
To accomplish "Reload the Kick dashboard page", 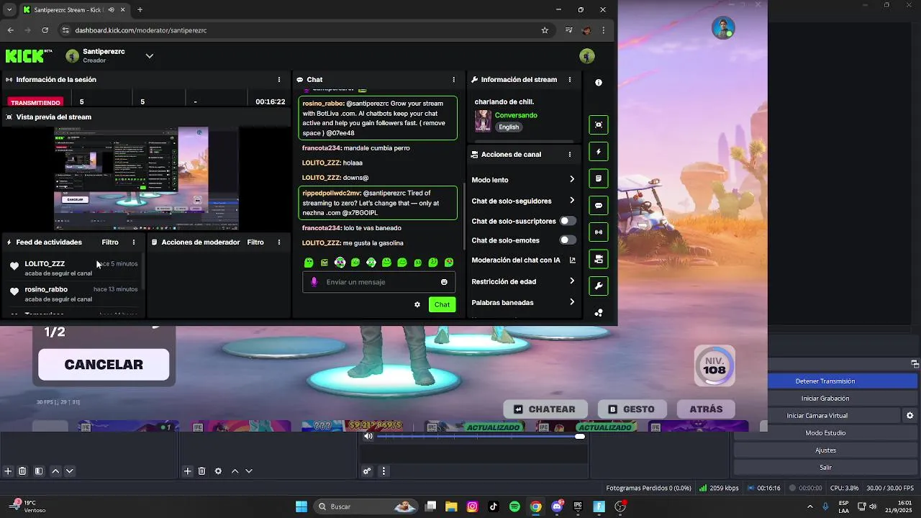I will tap(45, 30).
